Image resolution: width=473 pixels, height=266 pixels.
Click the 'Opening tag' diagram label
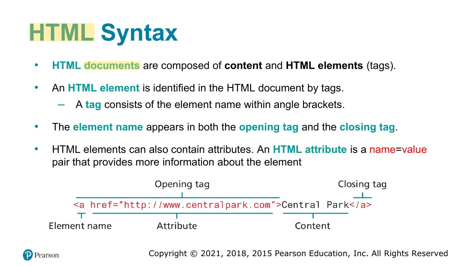point(182,184)
